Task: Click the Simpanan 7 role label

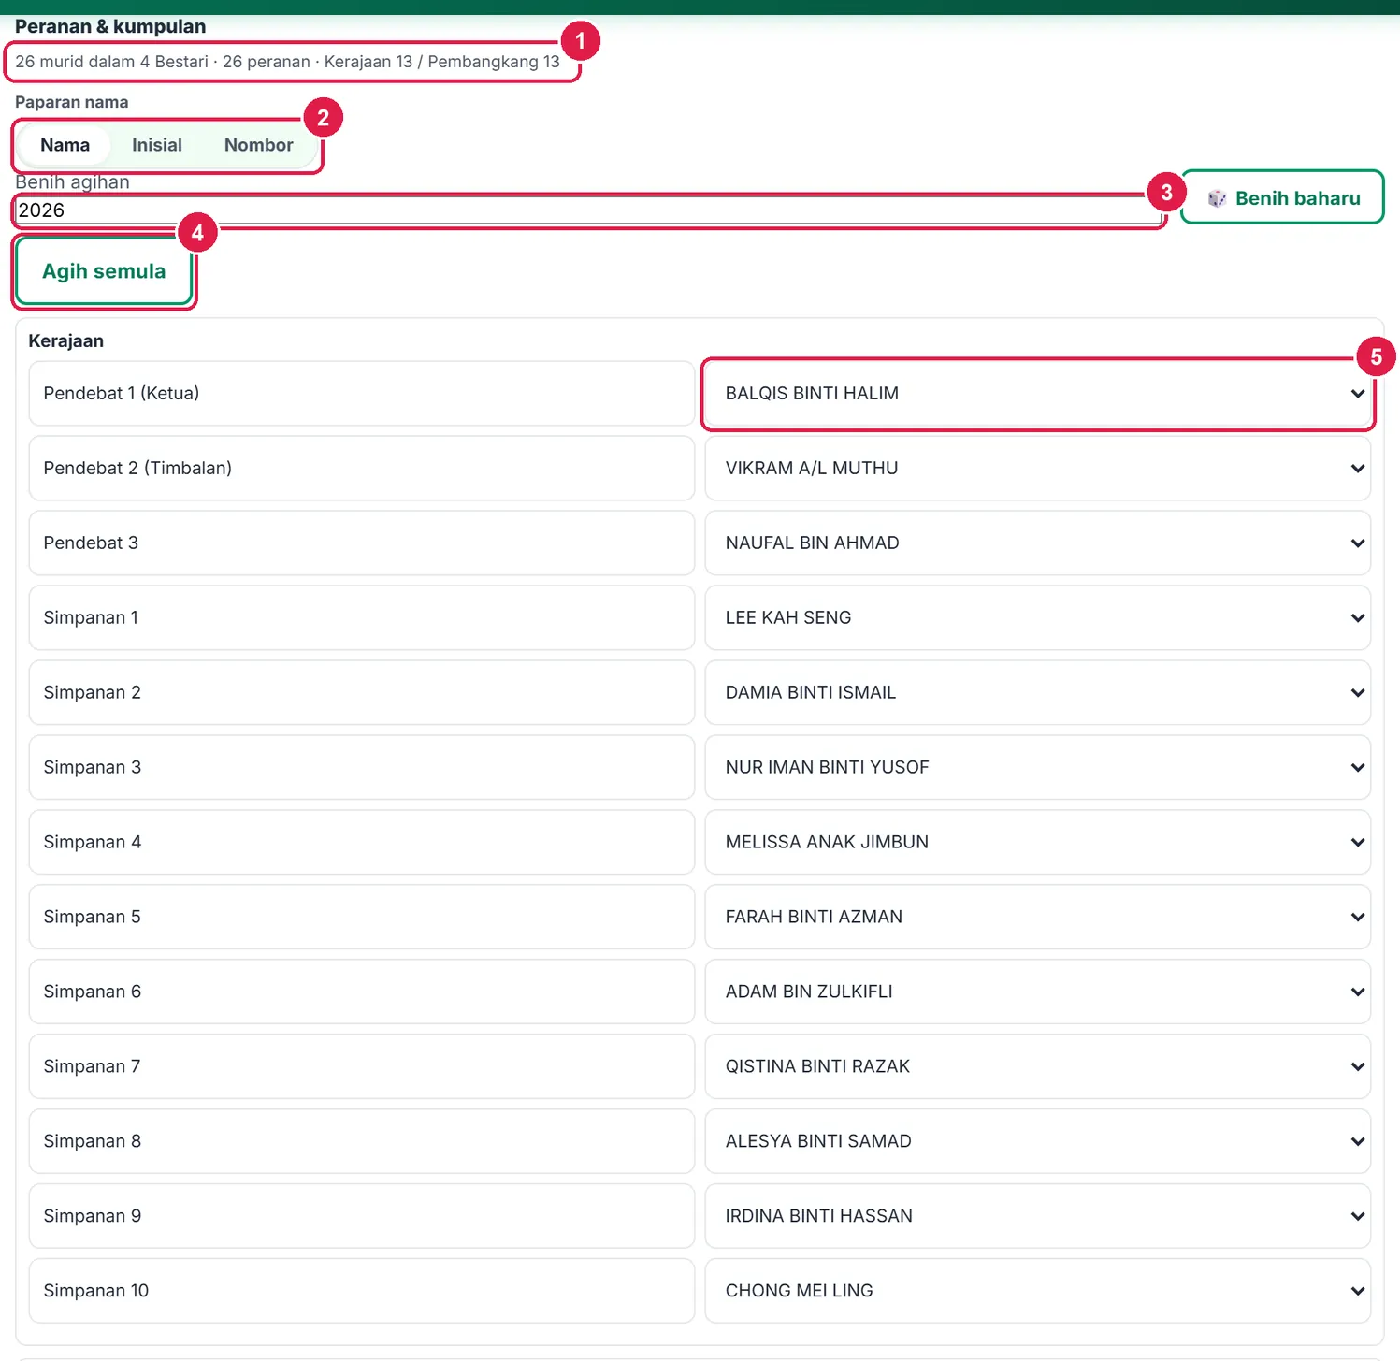Action: (x=361, y=1067)
